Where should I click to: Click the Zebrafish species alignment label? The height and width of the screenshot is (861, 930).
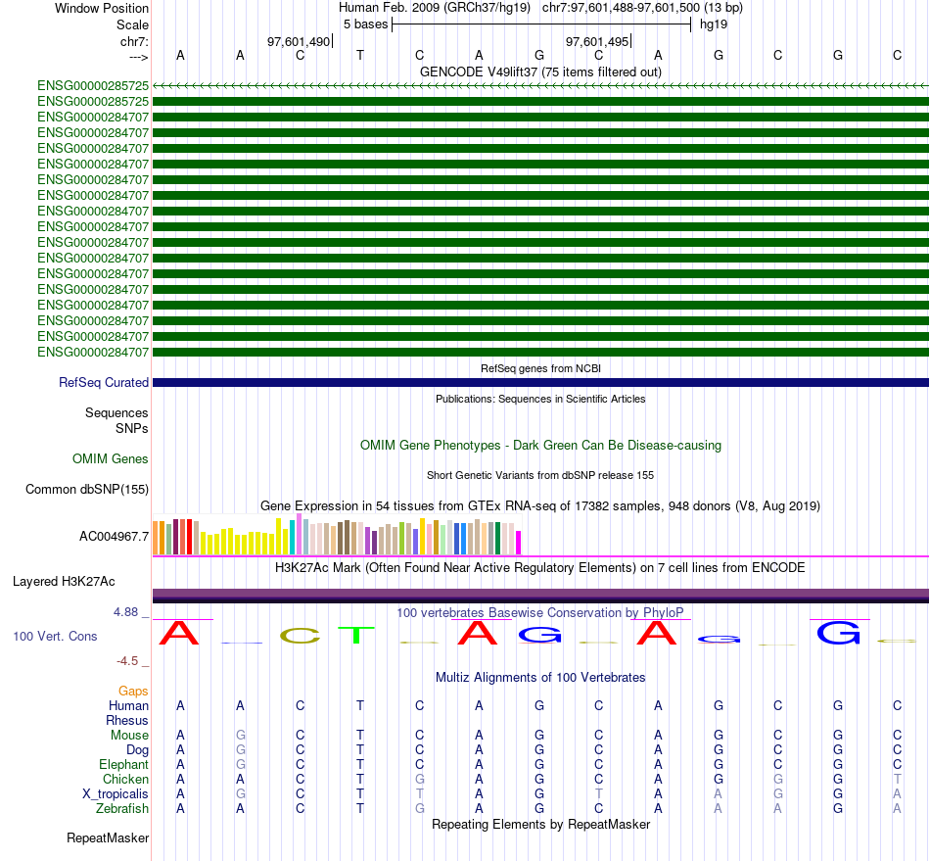tap(122, 808)
